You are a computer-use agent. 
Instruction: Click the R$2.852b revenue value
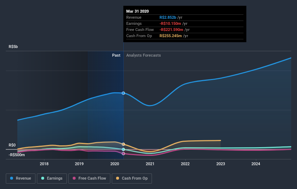click(168, 17)
